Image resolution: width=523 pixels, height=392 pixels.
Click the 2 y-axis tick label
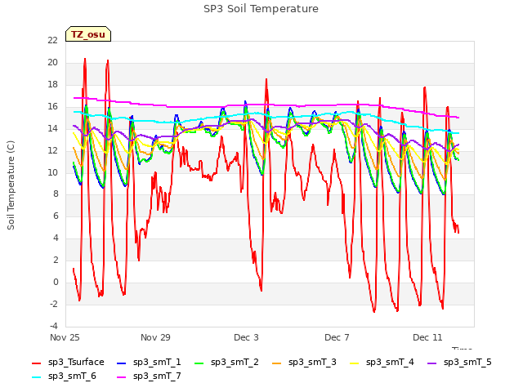coord(56,260)
